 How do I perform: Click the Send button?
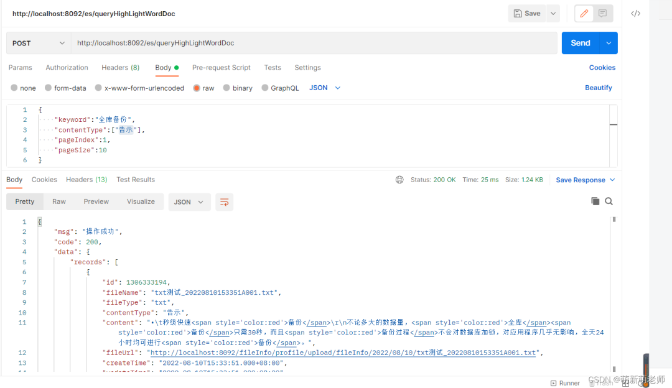[x=580, y=43]
